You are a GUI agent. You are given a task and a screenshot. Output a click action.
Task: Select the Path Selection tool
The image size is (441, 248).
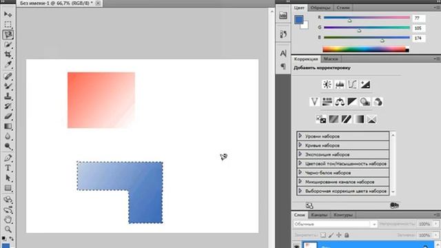[8, 178]
